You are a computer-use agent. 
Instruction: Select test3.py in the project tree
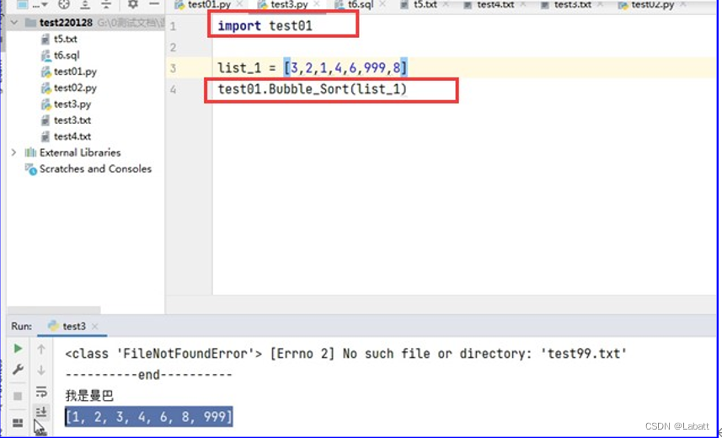(x=72, y=104)
